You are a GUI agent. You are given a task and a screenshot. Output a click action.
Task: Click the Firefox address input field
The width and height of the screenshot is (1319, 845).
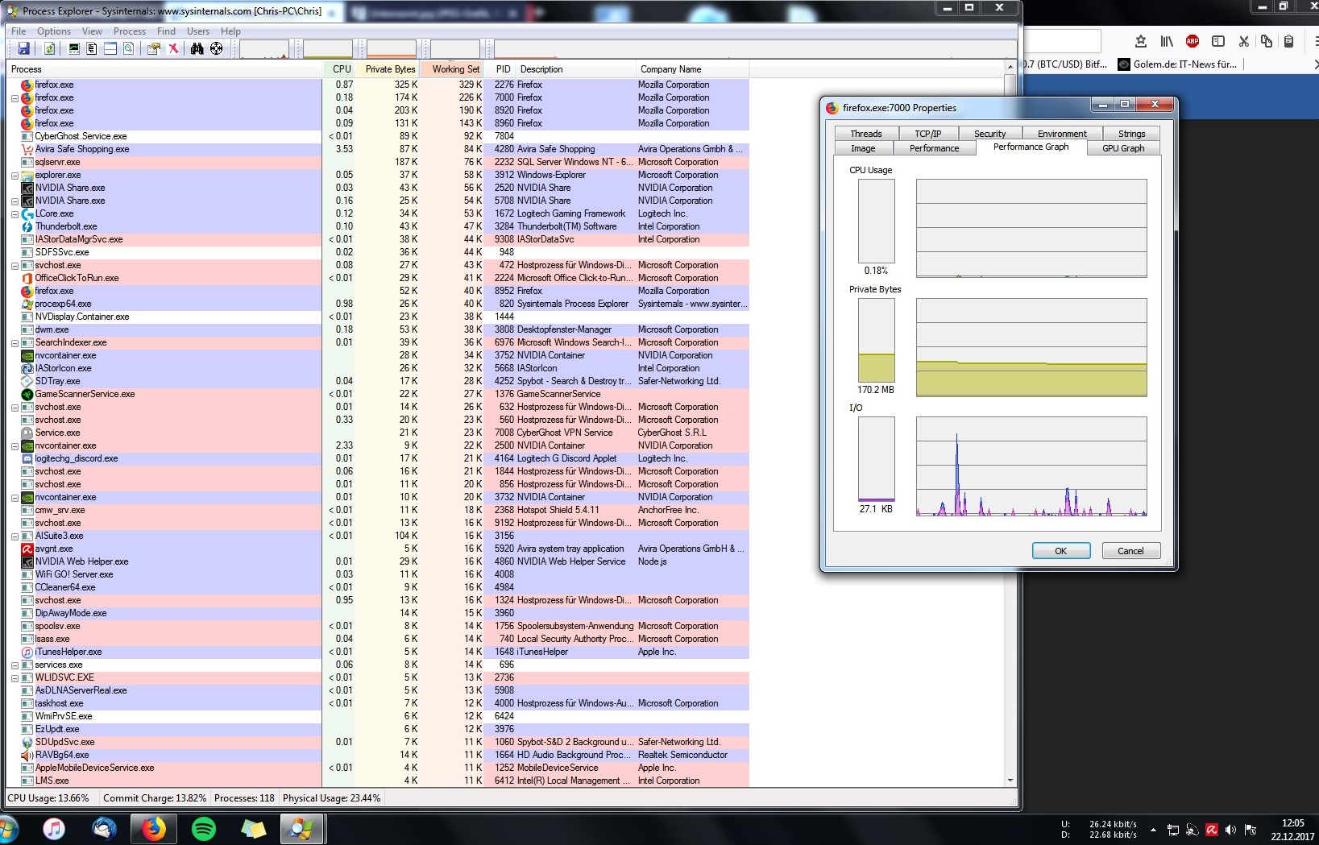point(1062,41)
